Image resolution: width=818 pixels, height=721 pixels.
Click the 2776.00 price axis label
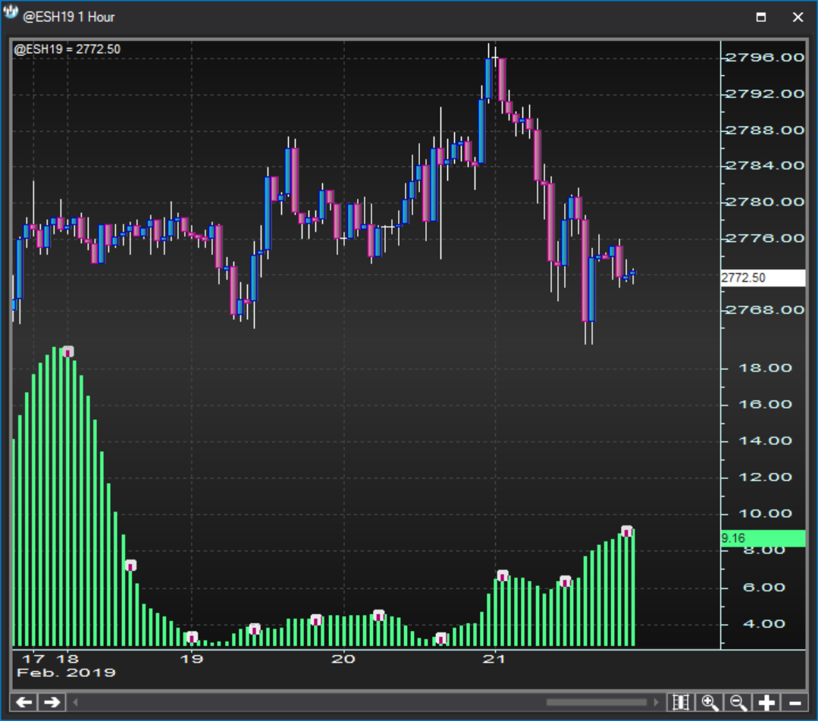coord(765,238)
